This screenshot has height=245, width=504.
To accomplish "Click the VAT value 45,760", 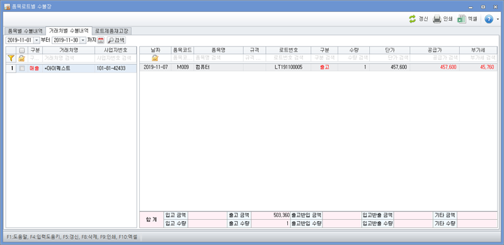I will [478, 67].
